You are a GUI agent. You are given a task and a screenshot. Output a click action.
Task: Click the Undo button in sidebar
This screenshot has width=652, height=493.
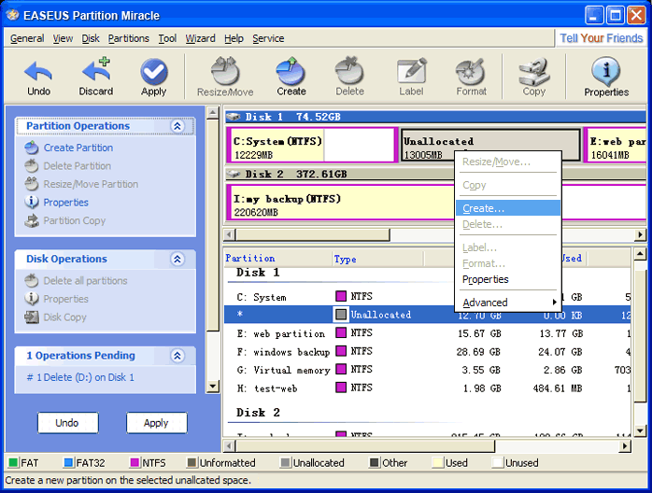[67, 423]
